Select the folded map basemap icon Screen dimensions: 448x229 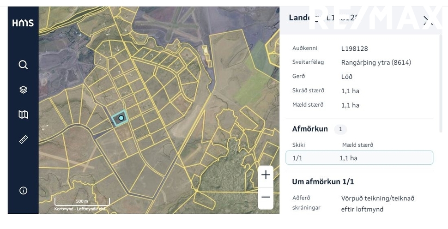pos(23,114)
